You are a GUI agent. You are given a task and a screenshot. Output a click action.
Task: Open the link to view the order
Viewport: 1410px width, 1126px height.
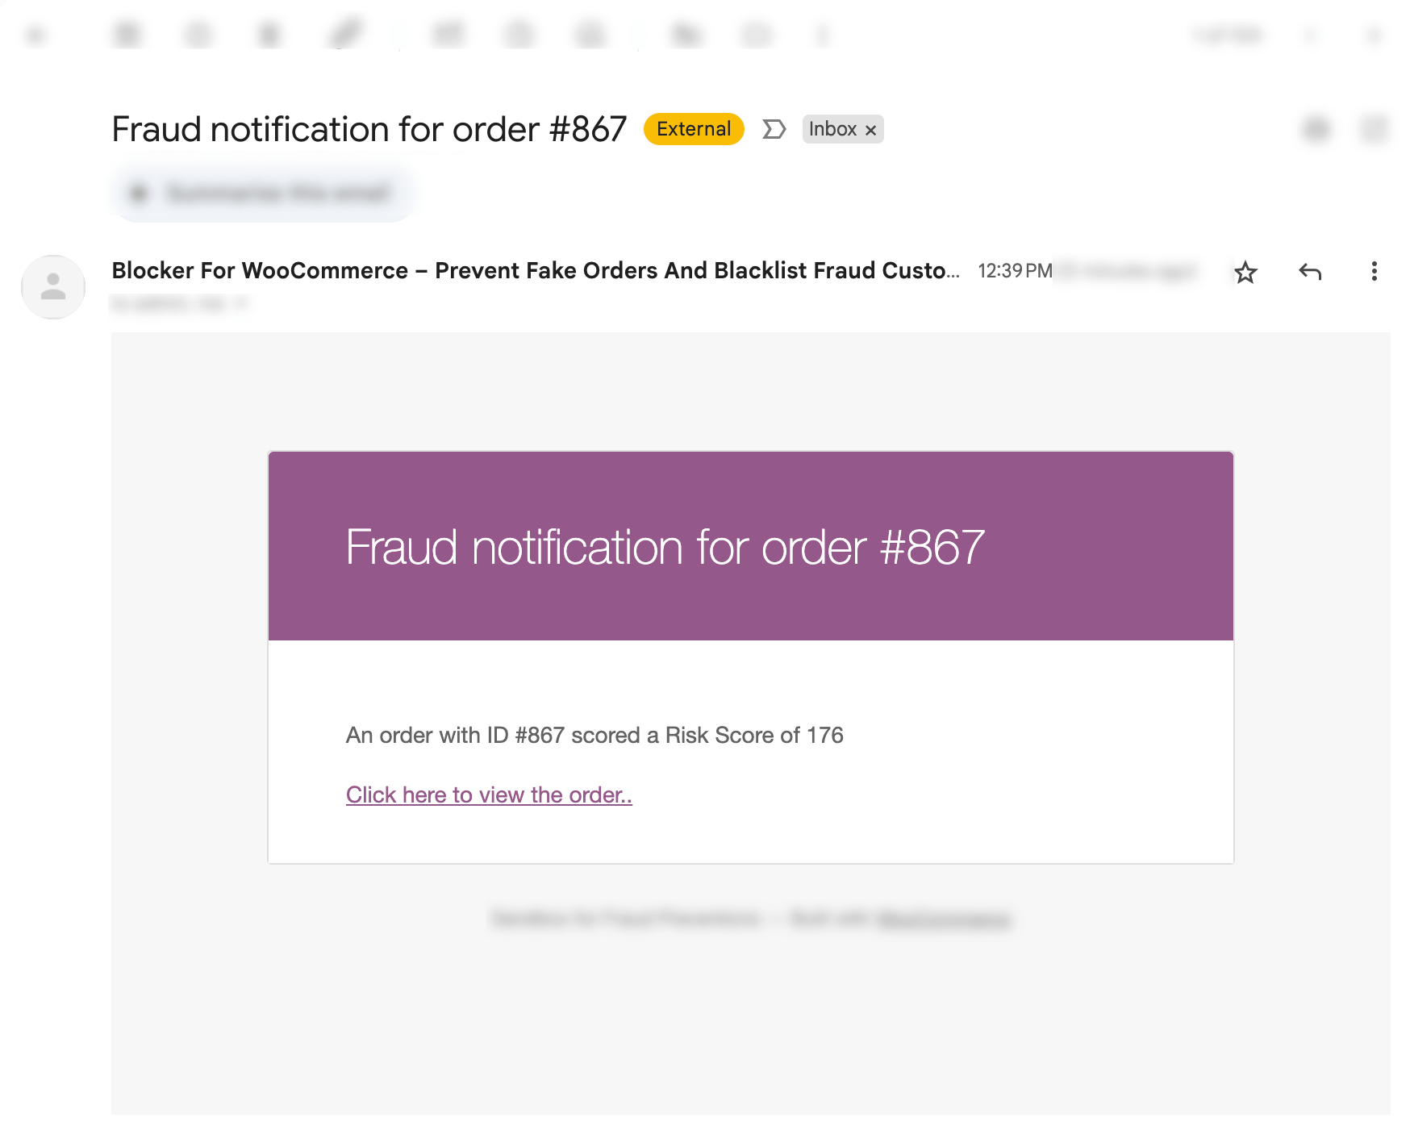click(x=489, y=794)
